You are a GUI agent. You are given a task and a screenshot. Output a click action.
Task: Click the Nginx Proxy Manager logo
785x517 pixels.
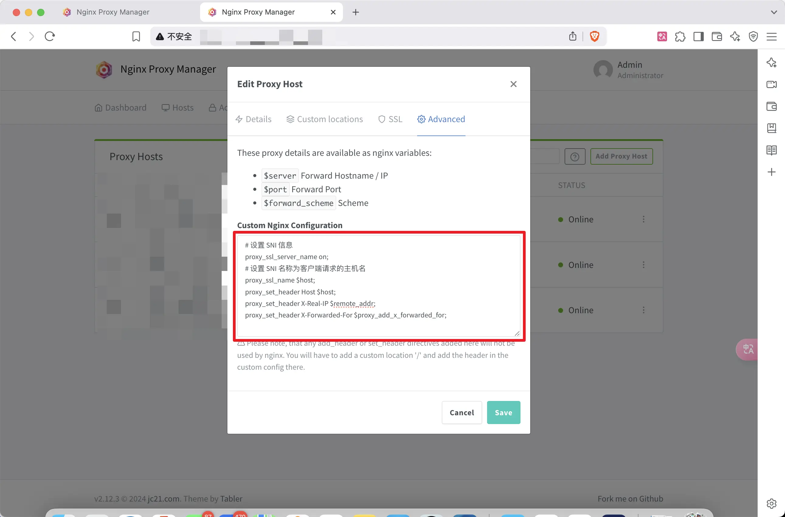coord(104,70)
